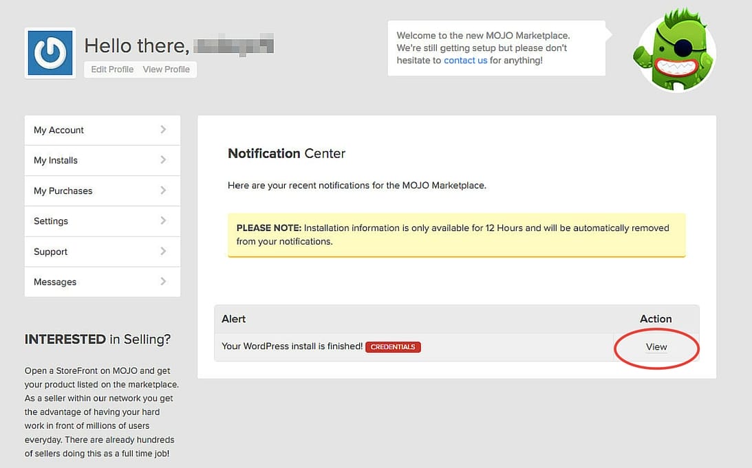
Task: Open the Messages sidebar item
Action: [55, 282]
